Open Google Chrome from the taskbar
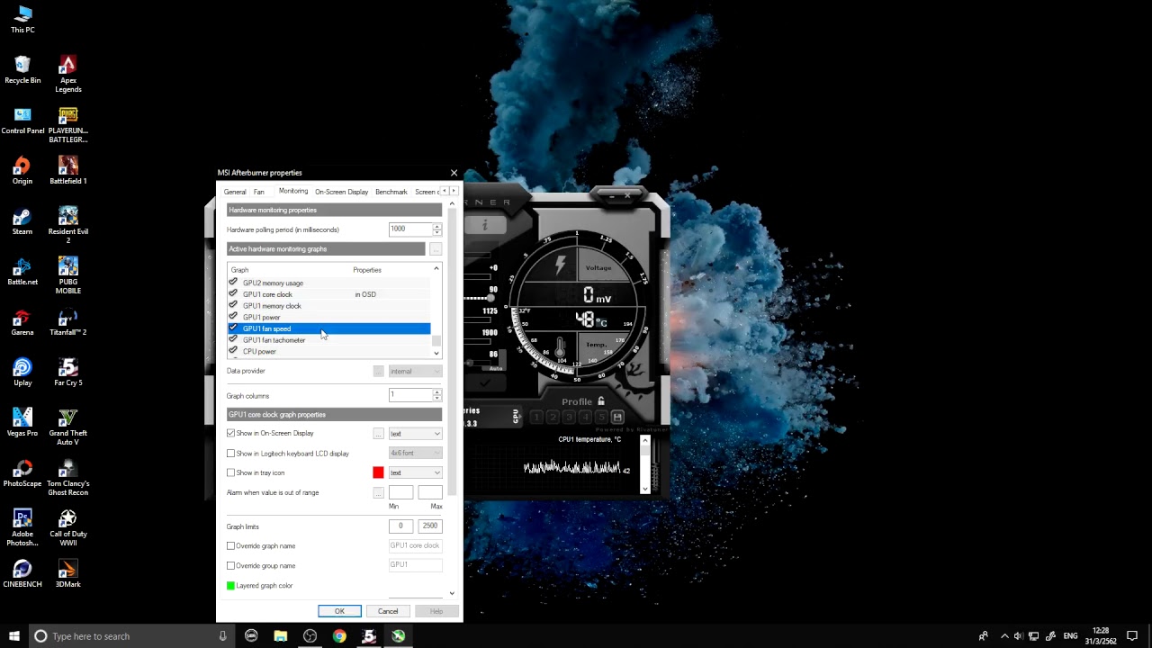The width and height of the screenshot is (1152, 648). [339, 636]
